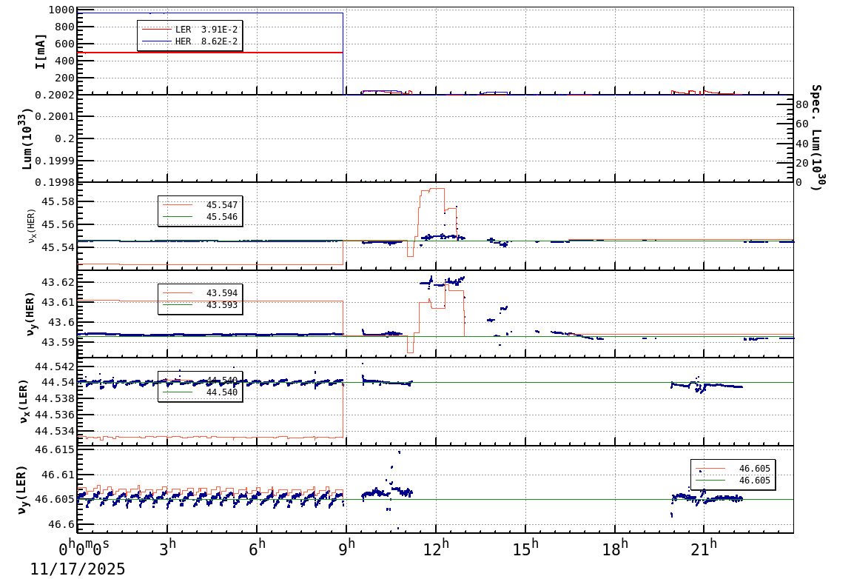Select the νx(LER) axis label
Screen dimensions: 854x579
[22, 402]
